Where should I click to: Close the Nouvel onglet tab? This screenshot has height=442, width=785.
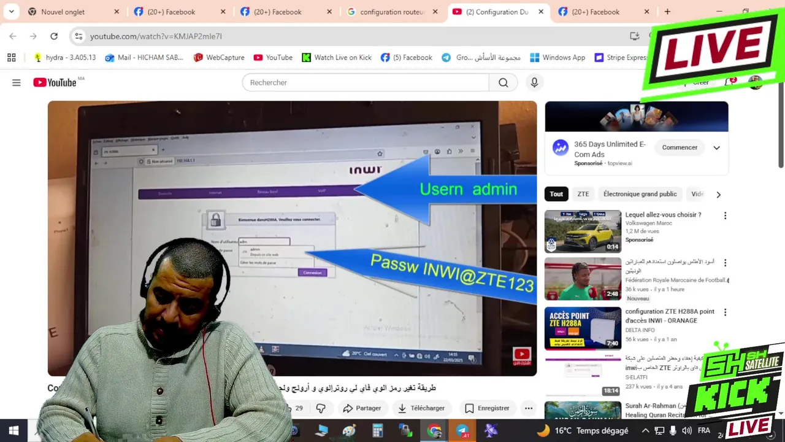click(117, 12)
